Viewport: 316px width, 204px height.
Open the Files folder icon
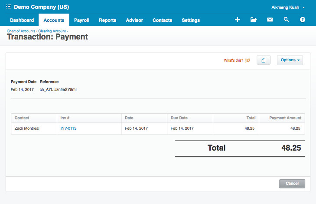254,20
